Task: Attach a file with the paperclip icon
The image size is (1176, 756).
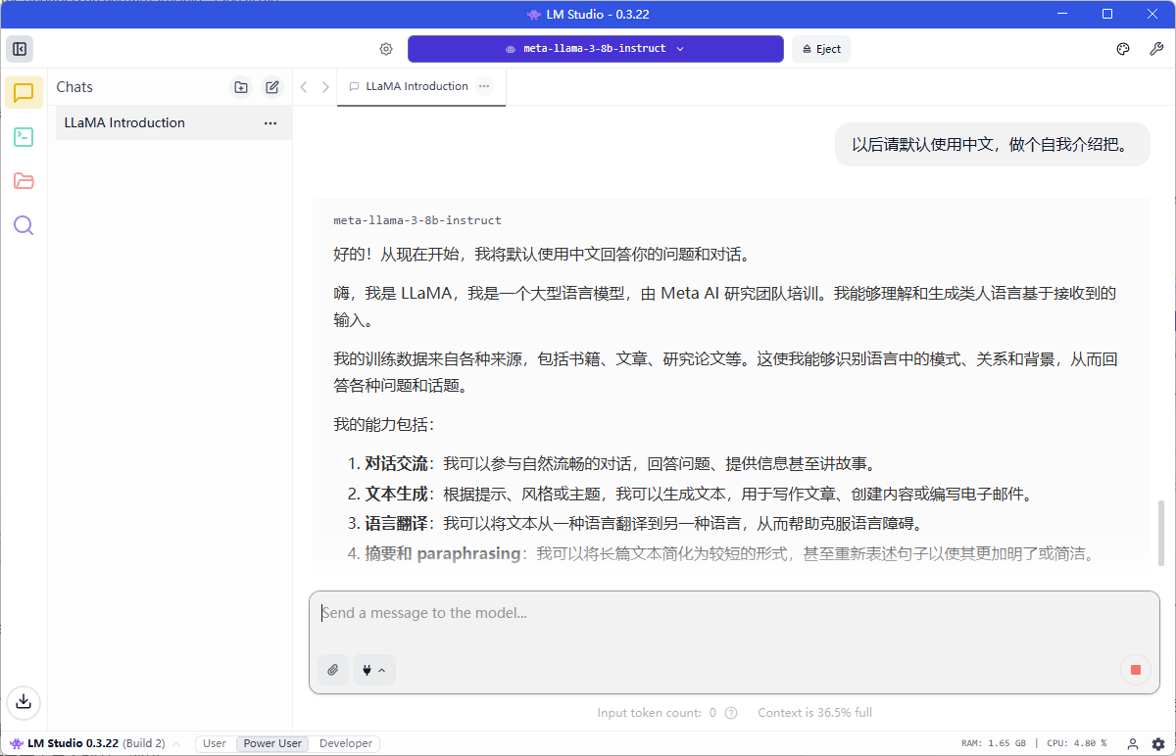Action: (333, 670)
